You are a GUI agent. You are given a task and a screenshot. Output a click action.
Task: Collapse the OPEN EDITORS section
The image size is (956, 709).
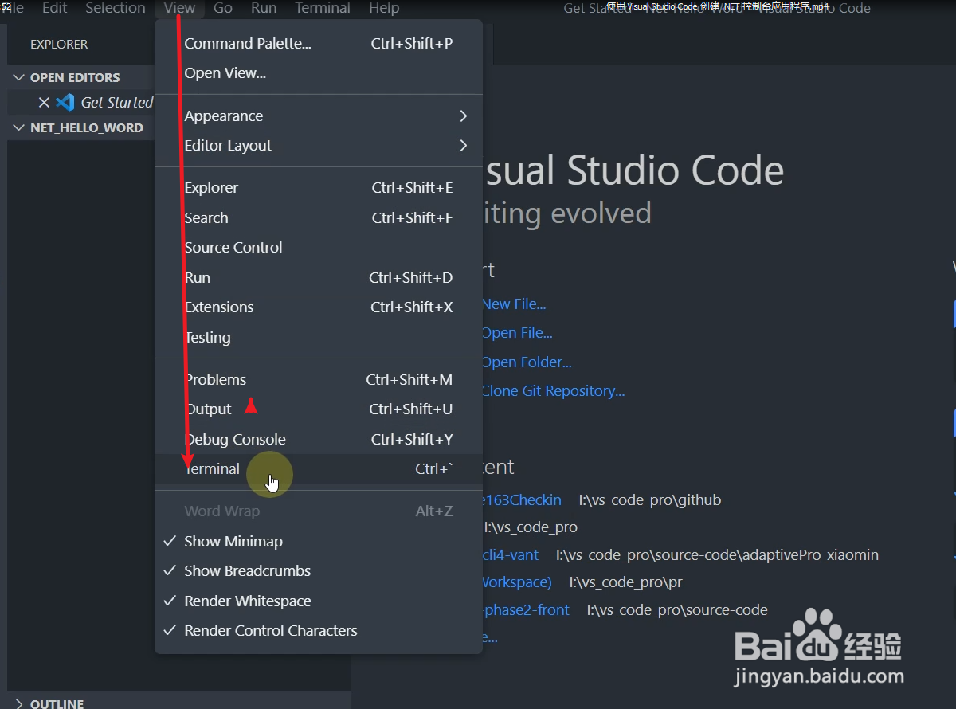(x=19, y=78)
